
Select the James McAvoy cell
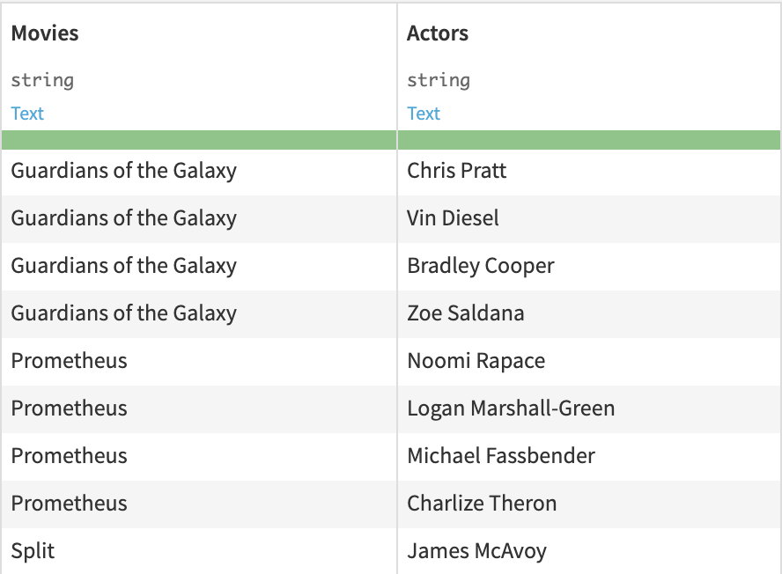(x=476, y=551)
